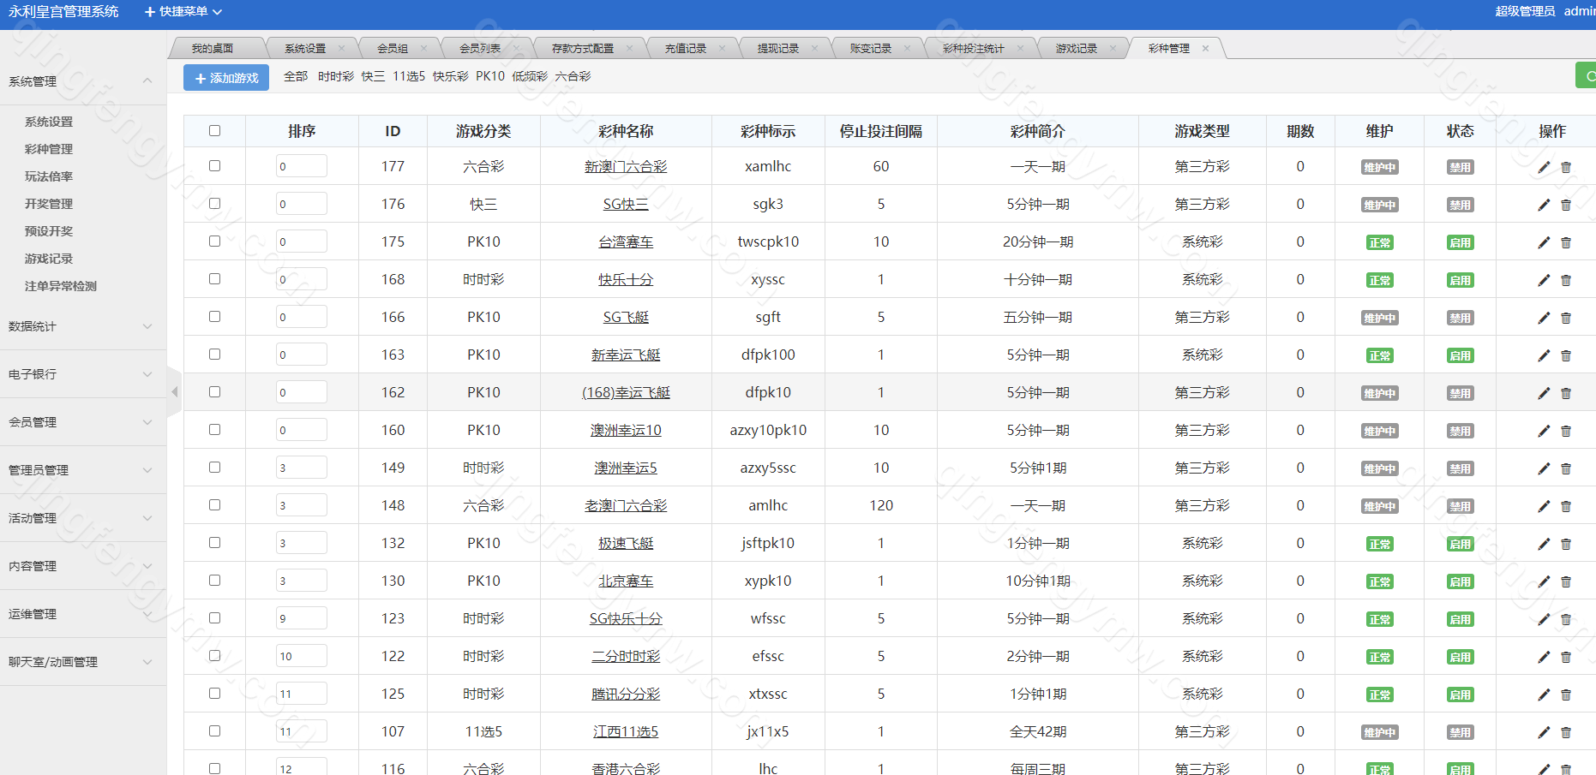Close the 彩种管理 tab
1596x775 pixels.
[1205, 49]
